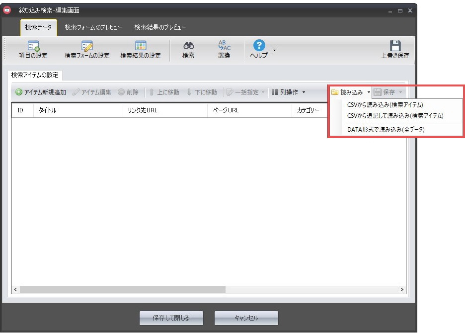Image resolution: width=465 pixels, height=333 pixels.
Task: Click the ヘルプ question mark icon
Action: point(259,46)
